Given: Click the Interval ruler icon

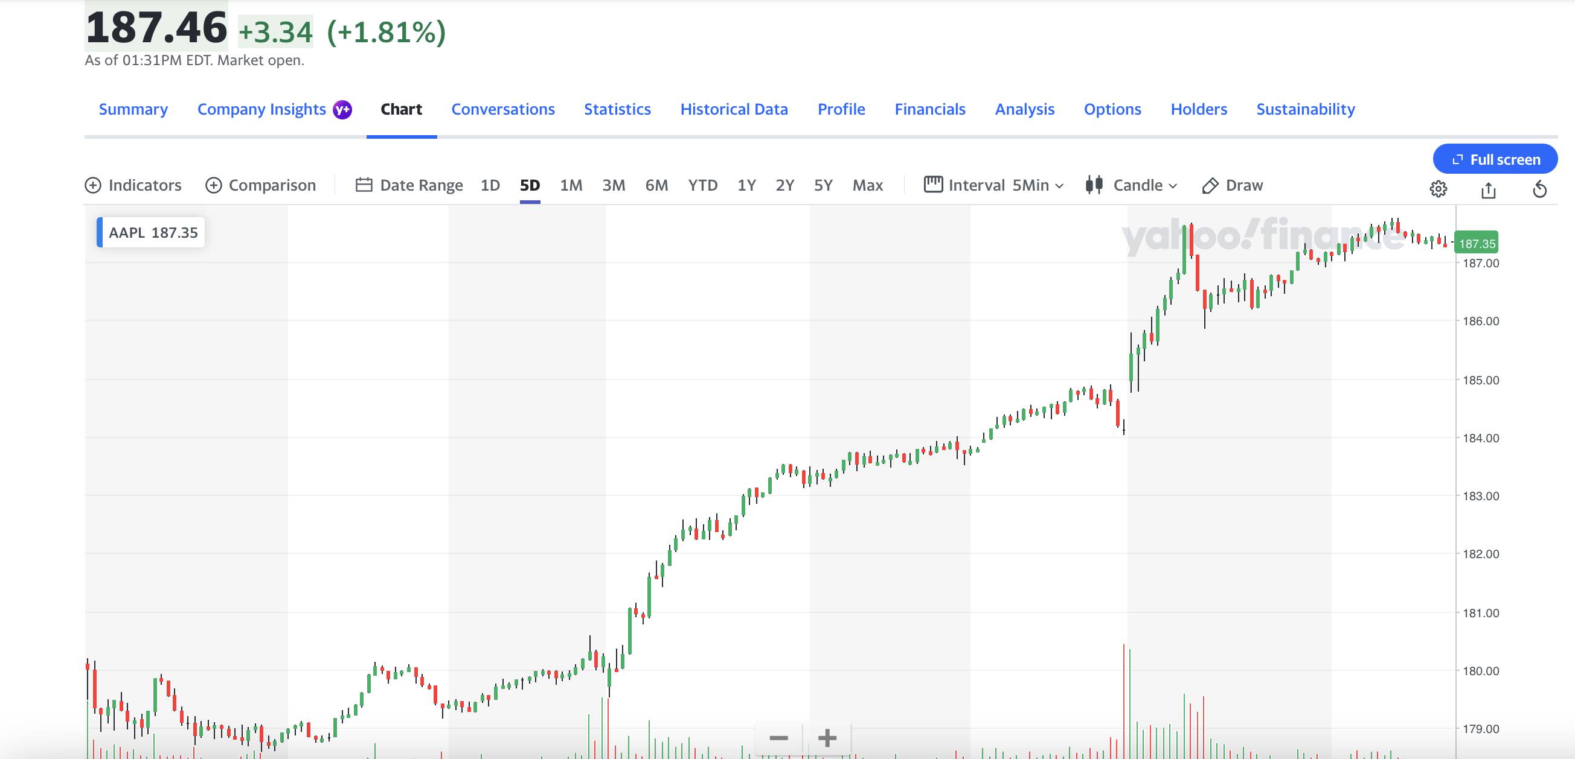Looking at the screenshot, I should 933,184.
